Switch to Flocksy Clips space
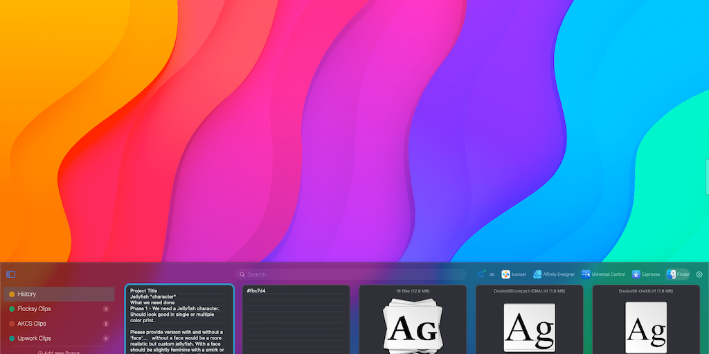Image resolution: width=709 pixels, height=354 pixels. 59,309
